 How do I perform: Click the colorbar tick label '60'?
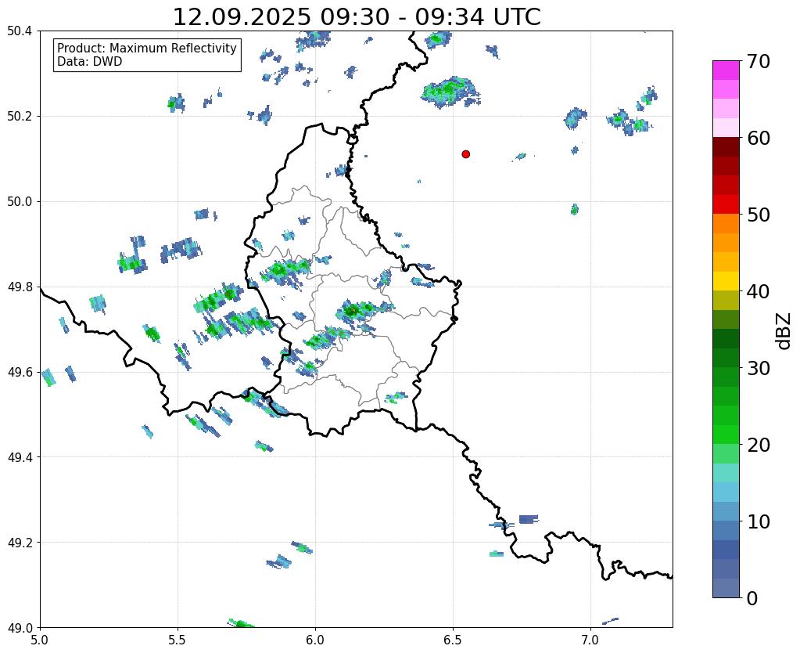tap(759, 138)
